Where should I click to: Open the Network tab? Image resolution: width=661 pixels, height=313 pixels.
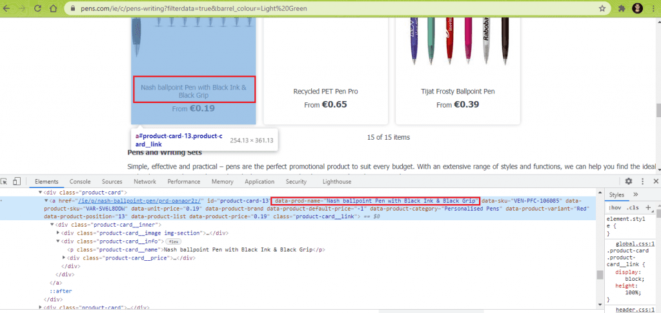[145, 182]
